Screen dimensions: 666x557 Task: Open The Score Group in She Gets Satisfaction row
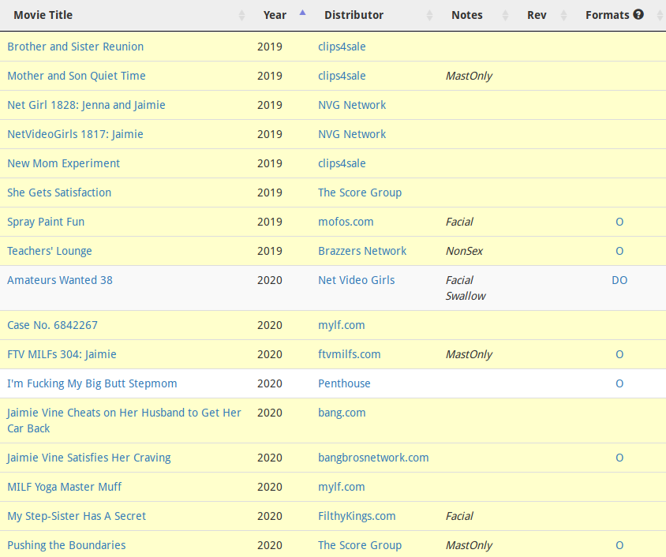tap(360, 193)
